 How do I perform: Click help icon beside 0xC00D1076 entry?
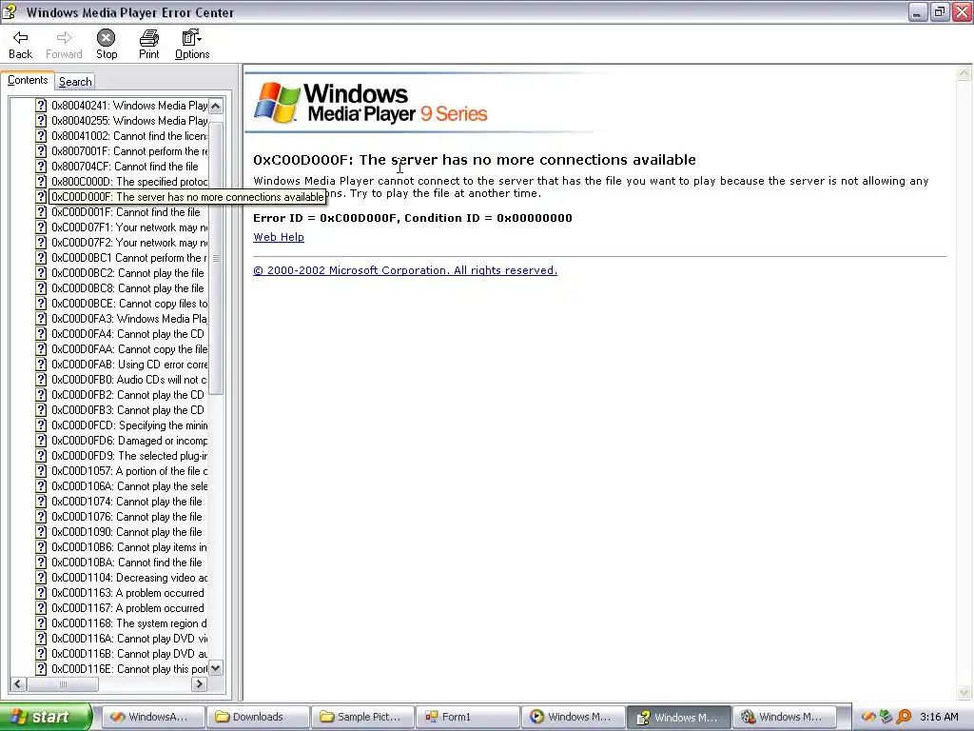(x=41, y=517)
